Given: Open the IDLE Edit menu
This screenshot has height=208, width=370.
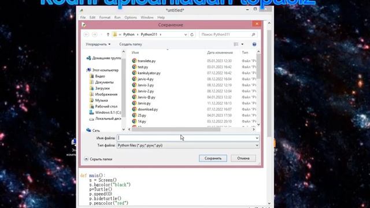Looking at the screenshot, I should click(92, 17).
